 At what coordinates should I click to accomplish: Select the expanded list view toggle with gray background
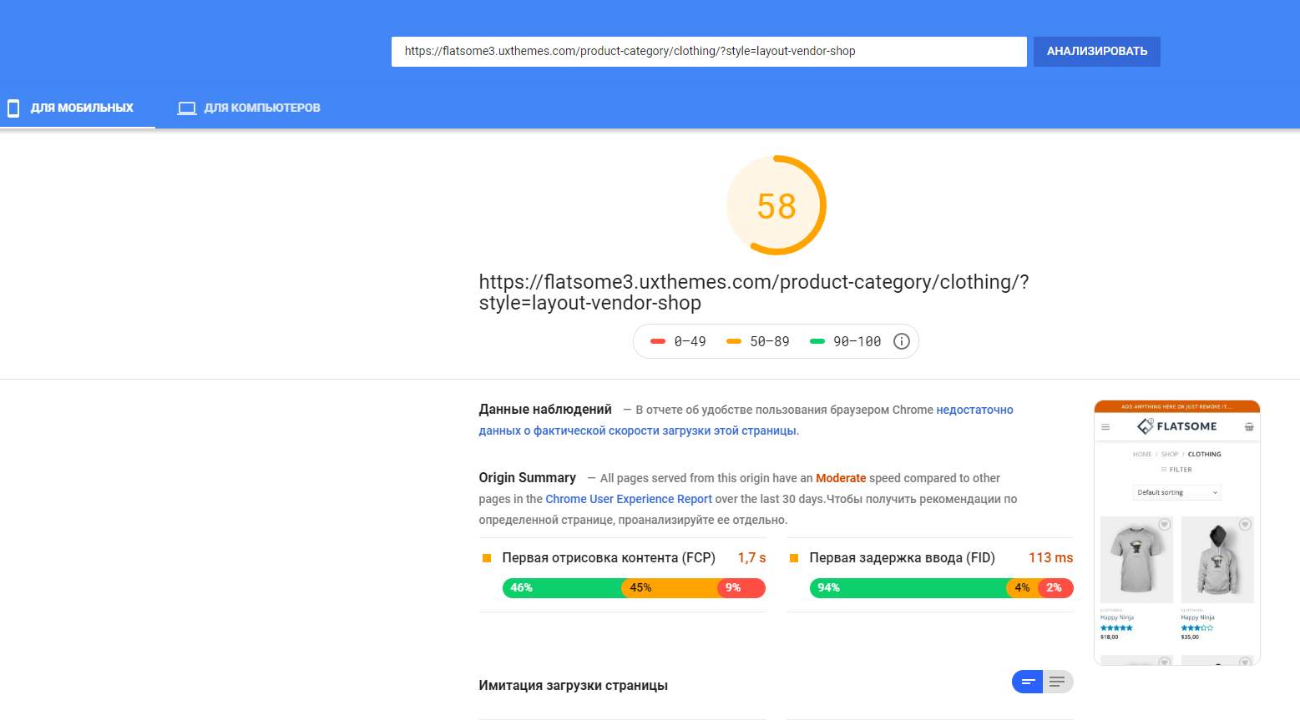(x=1058, y=682)
